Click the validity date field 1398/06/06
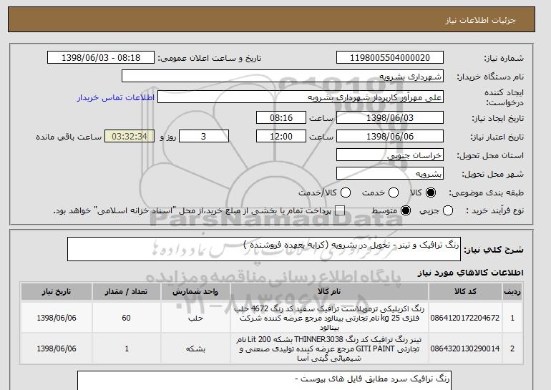Image resolution: width=551 pixels, height=390 pixels. coord(390,137)
